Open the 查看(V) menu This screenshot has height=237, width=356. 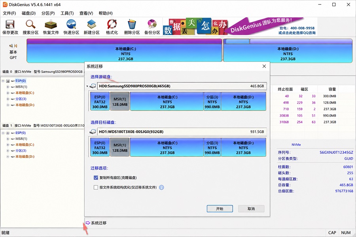[x=86, y=13]
